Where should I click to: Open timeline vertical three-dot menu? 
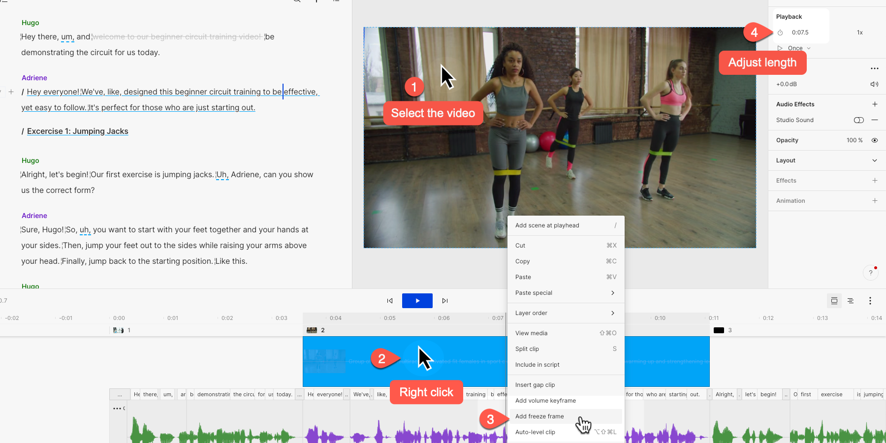[x=870, y=301]
